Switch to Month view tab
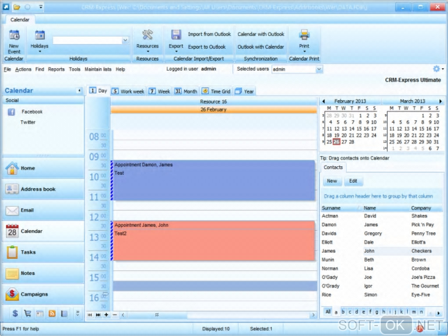This screenshot has width=448, height=336. pyautogui.click(x=186, y=91)
